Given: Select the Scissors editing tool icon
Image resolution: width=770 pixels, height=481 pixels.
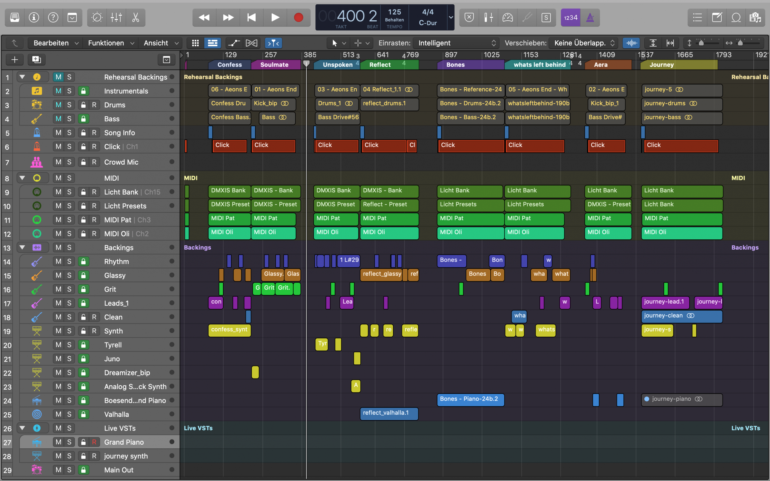Looking at the screenshot, I should (x=136, y=18).
